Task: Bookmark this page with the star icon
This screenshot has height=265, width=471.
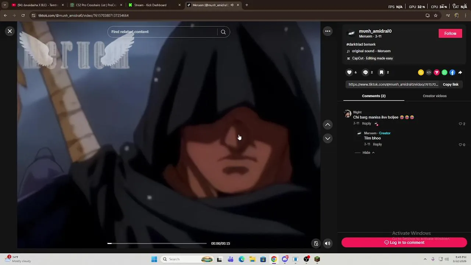Action: [x=436, y=15]
